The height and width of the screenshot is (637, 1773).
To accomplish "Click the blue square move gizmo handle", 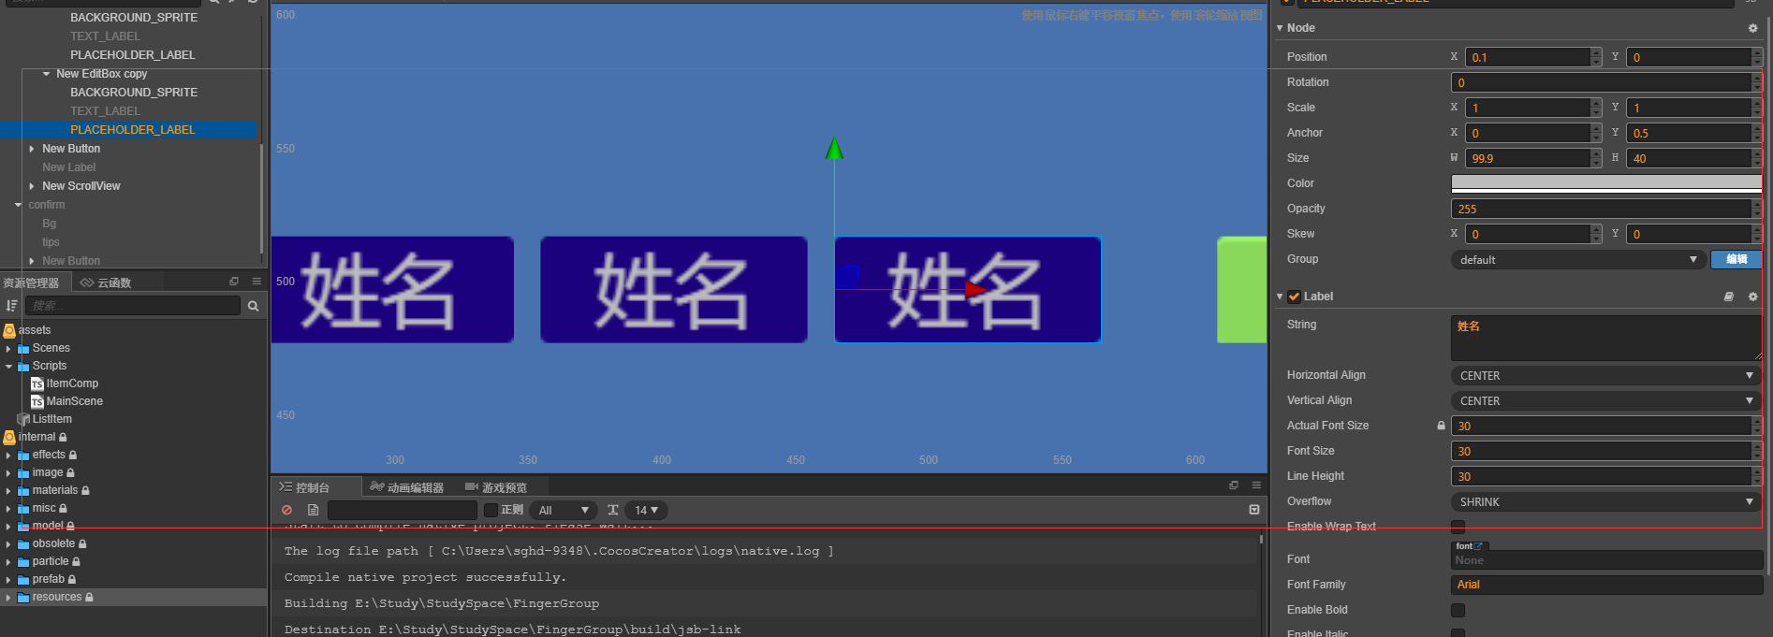I will [x=847, y=277].
